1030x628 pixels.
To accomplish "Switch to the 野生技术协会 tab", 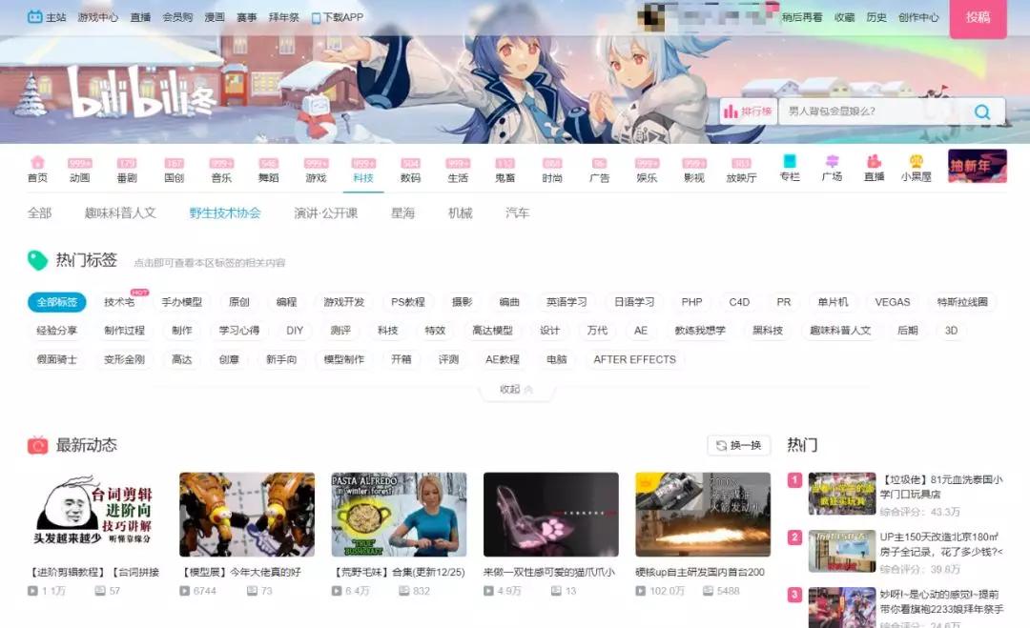I will (225, 213).
